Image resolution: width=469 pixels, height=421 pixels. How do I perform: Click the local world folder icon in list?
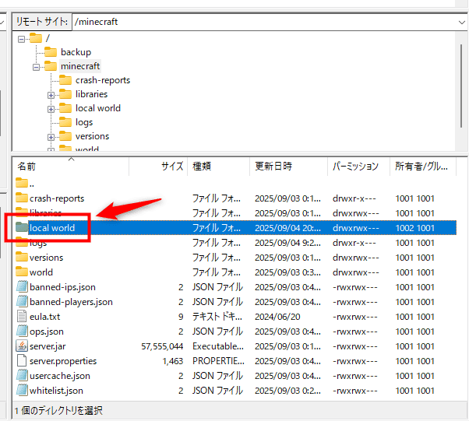point(22,227)
